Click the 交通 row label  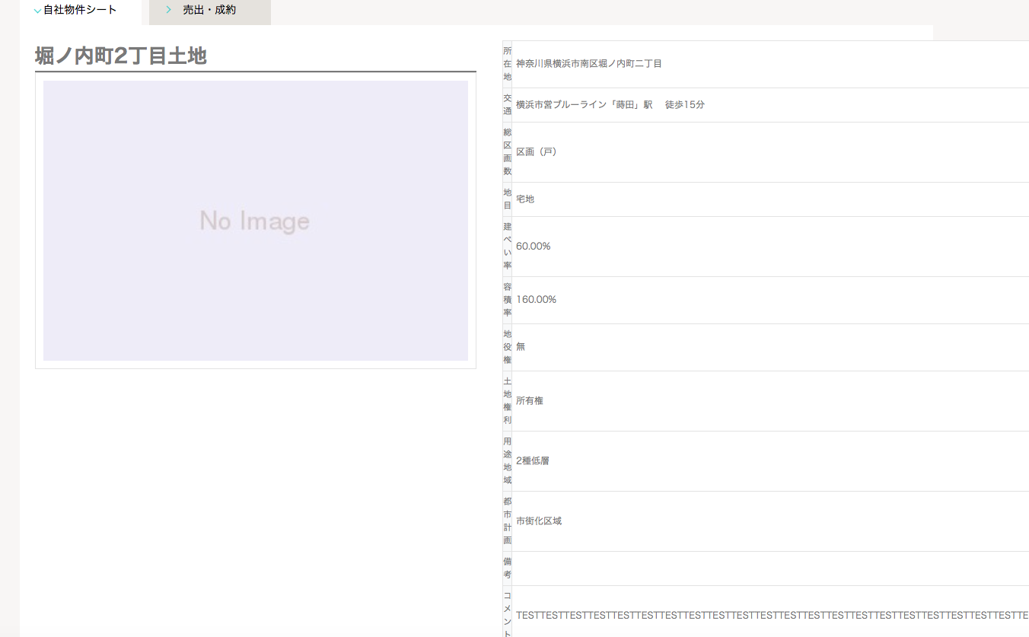(x=507, y=105)
